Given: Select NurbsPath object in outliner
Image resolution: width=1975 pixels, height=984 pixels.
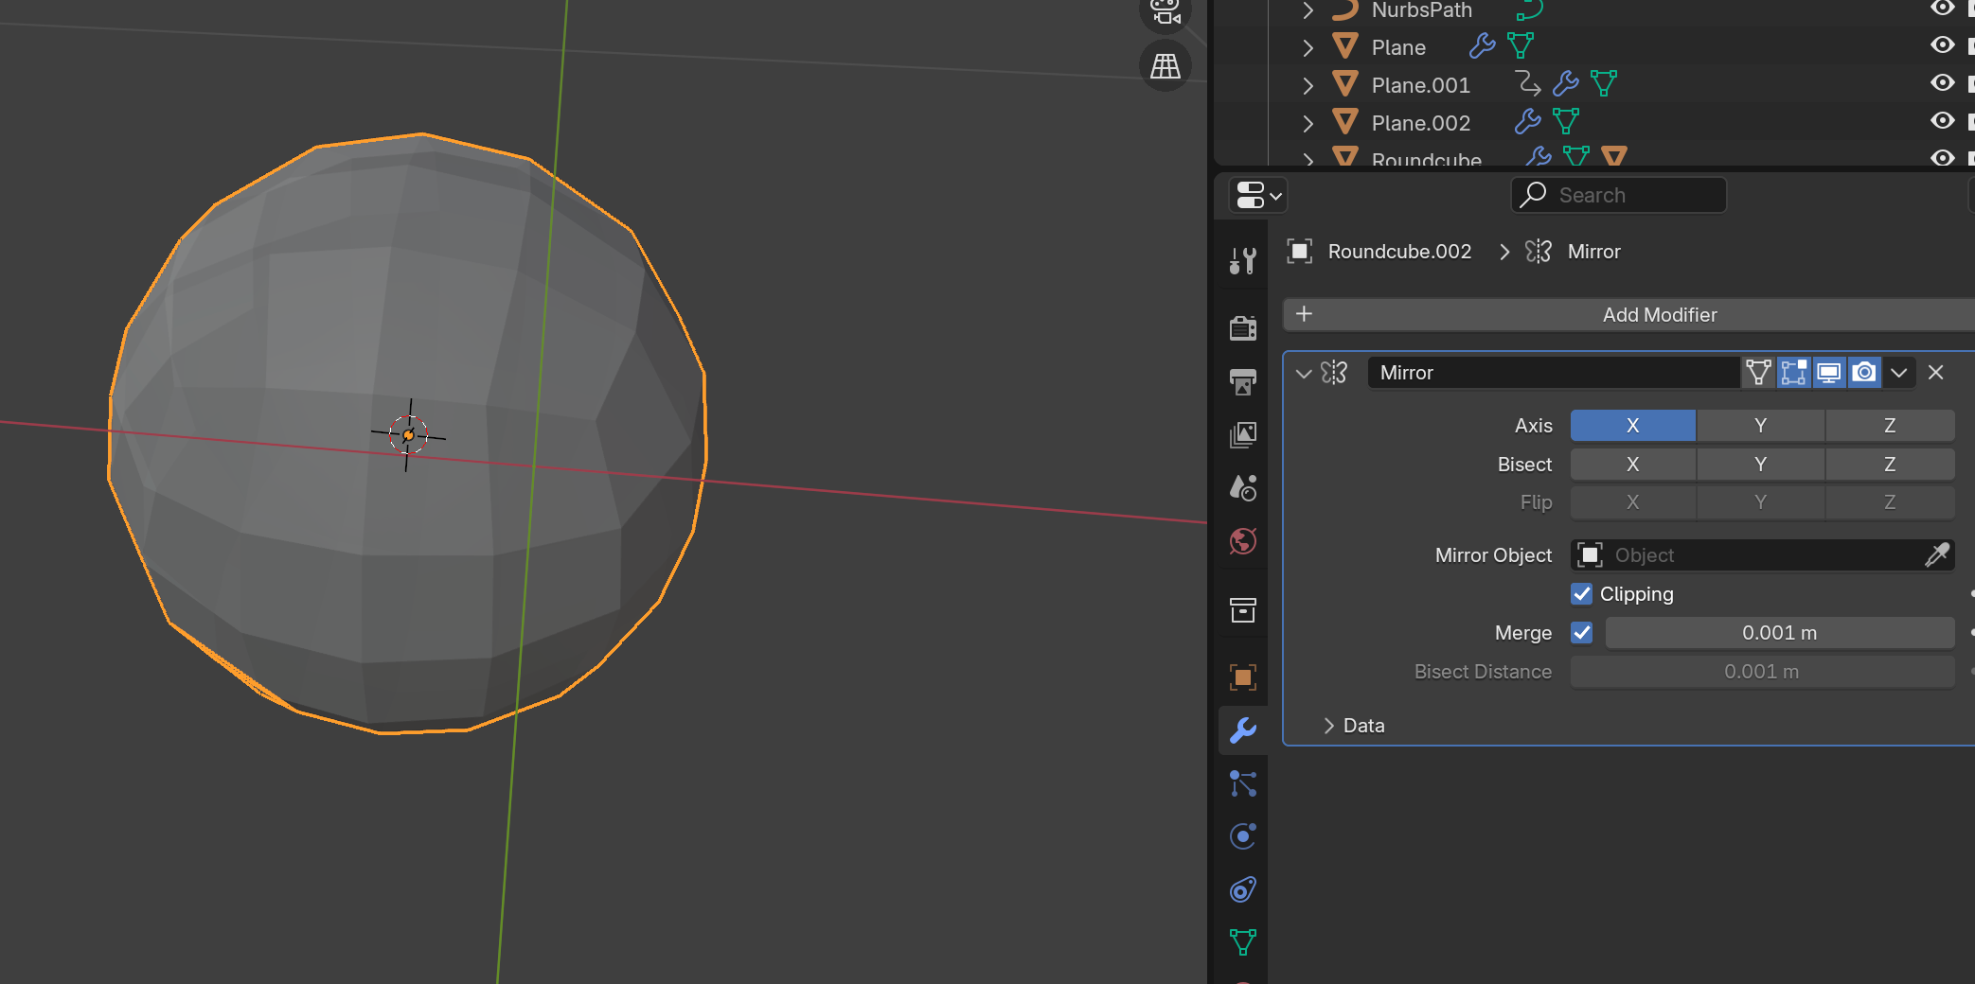Looking at the screenshot, I should [1421, 10].
